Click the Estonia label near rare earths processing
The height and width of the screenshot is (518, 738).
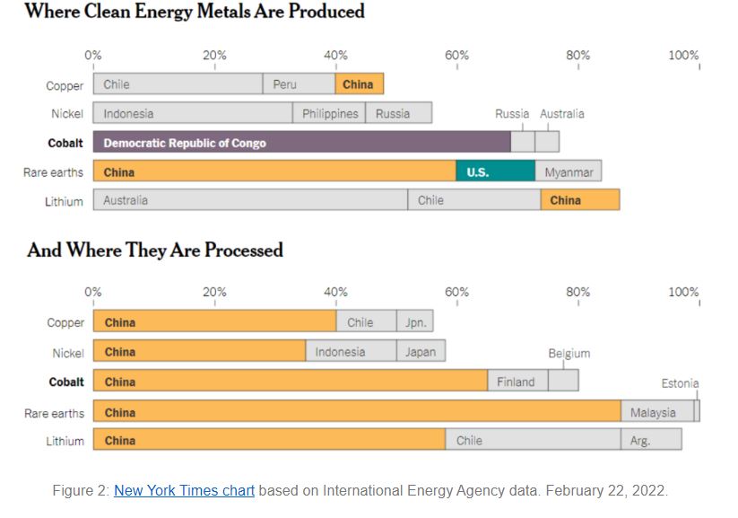click(x=680, y=383)
